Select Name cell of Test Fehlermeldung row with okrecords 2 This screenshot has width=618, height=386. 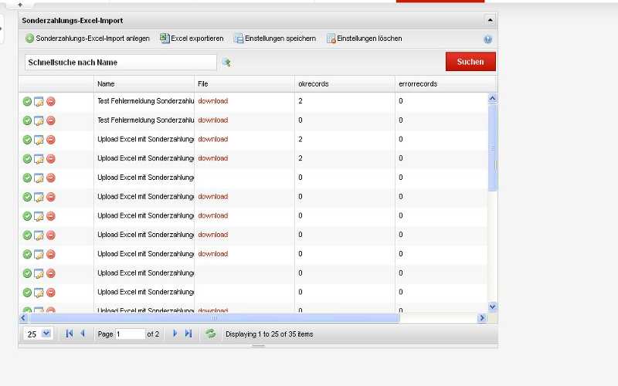144,101
